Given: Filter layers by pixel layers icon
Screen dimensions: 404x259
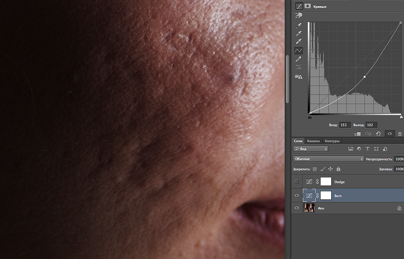Looking at the screenshot, I should tap(351, 149).
